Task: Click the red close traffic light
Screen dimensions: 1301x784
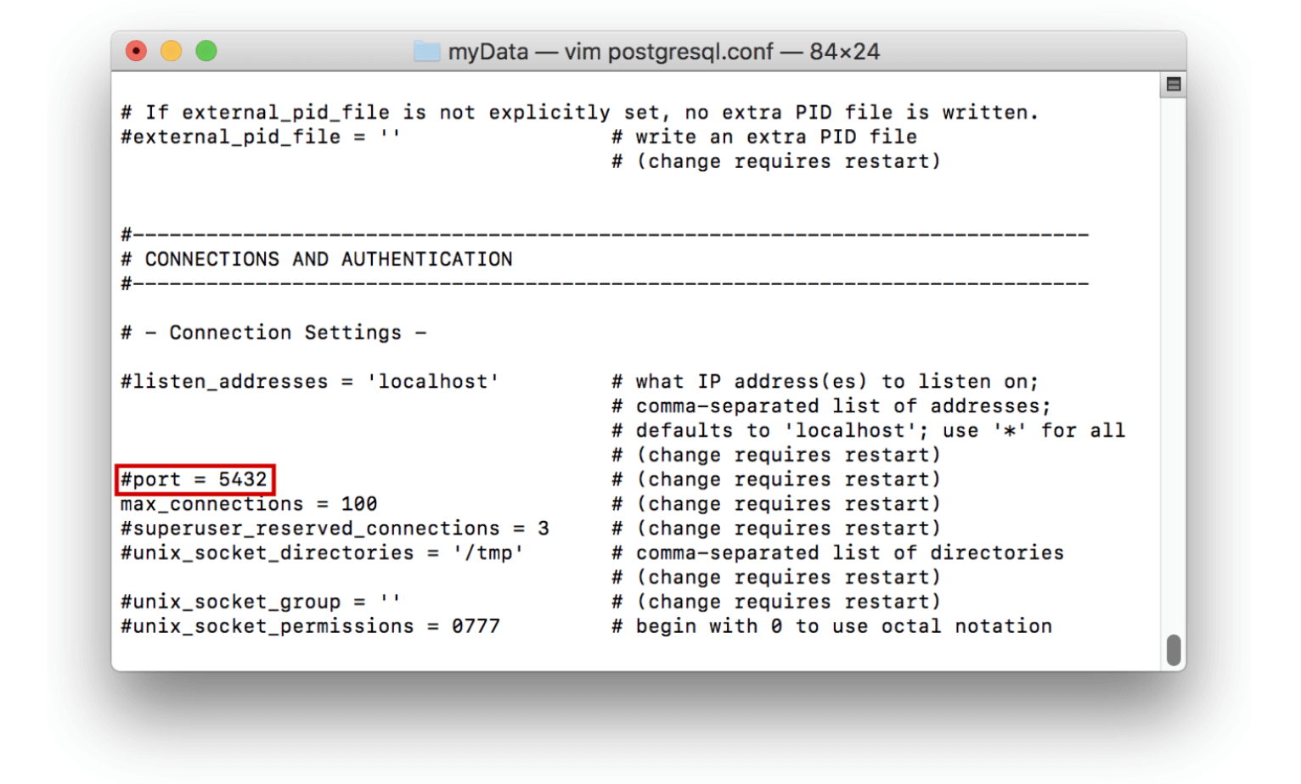Action: tap(135, 51)
